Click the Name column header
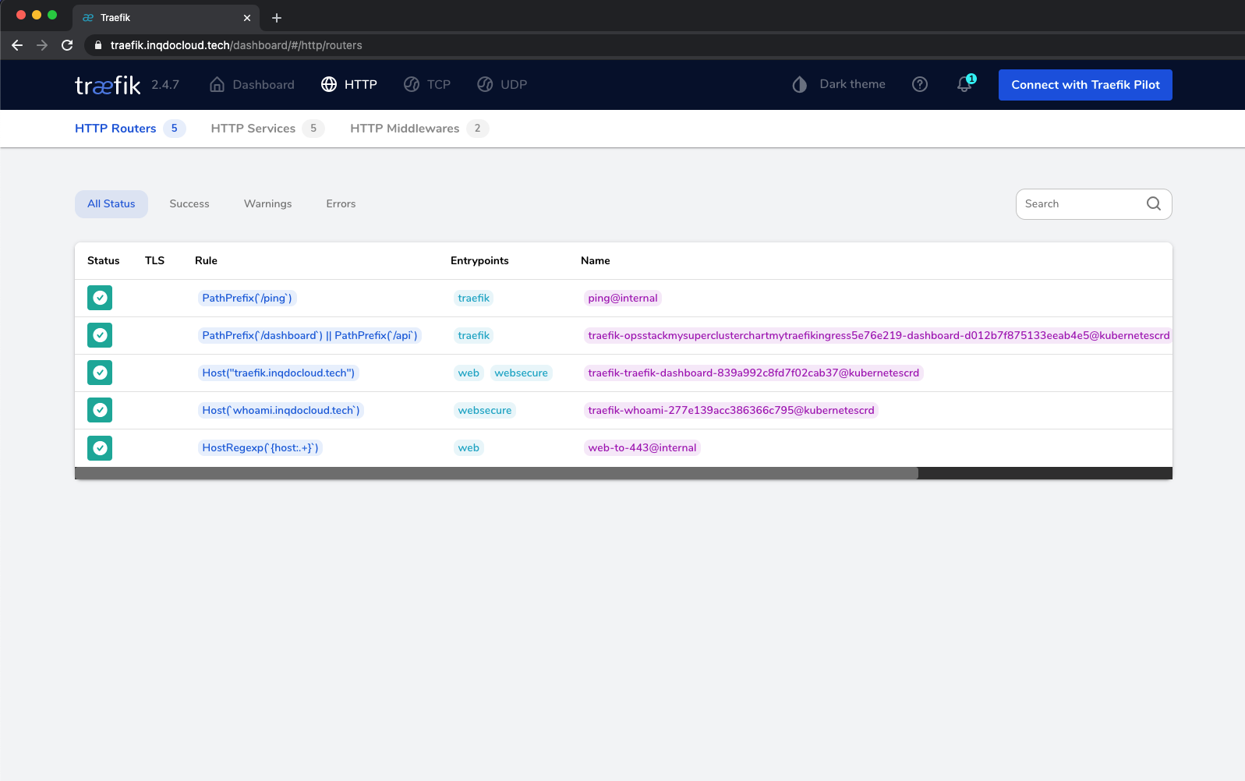Viewport: 1245px width, 781px height. pos(596,261)
